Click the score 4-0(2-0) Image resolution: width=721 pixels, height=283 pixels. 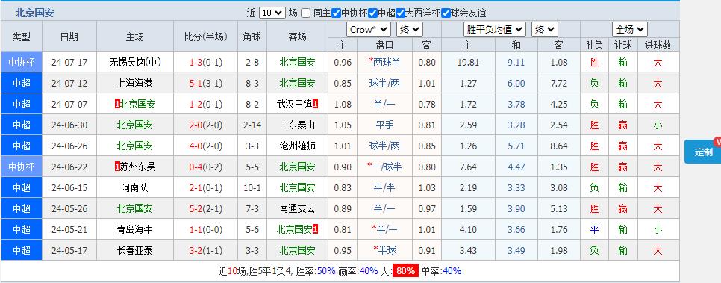coord(205,146)
